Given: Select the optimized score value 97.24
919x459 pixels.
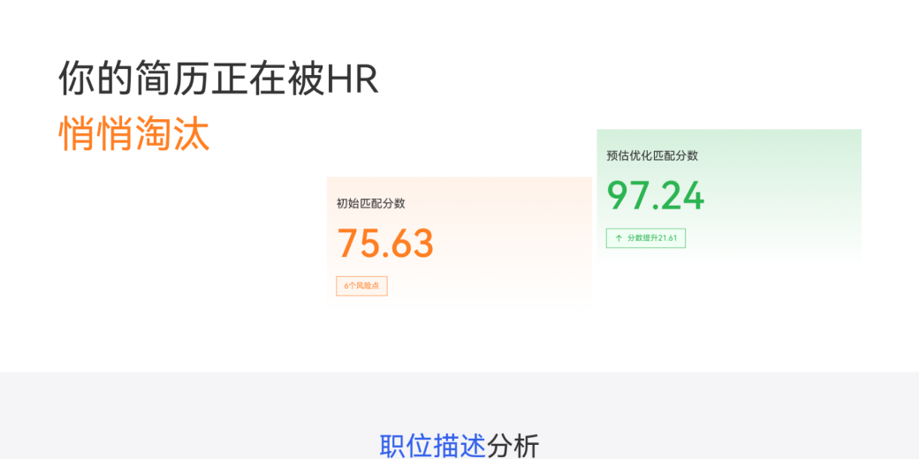Looking at the screenshot, I should click(655, 196).
